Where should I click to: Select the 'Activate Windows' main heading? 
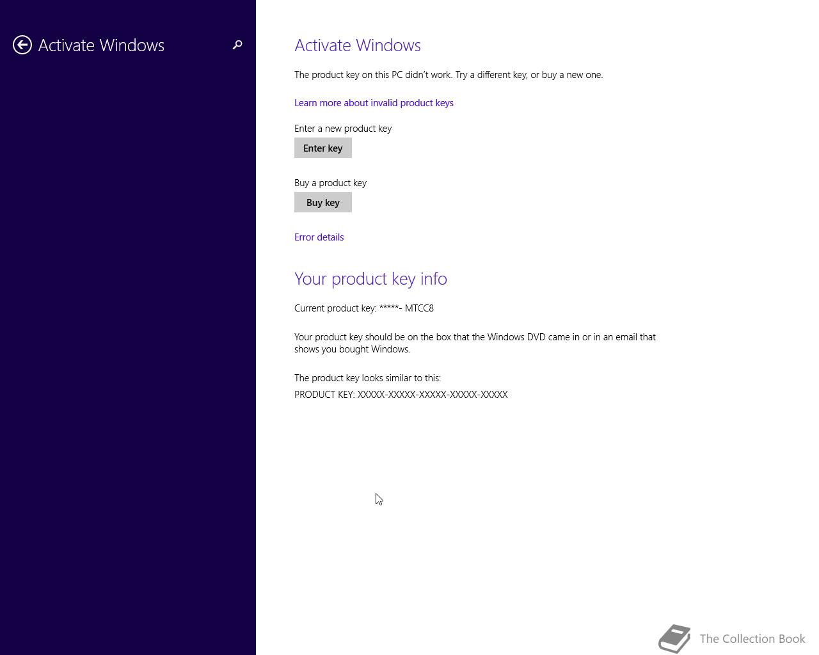358,45
